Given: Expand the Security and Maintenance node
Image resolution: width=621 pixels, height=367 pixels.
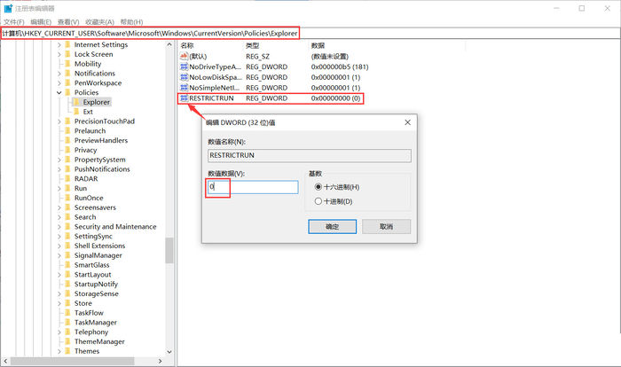Looking at the screenshot, I should pyautogui.click(x=59, y=227).
